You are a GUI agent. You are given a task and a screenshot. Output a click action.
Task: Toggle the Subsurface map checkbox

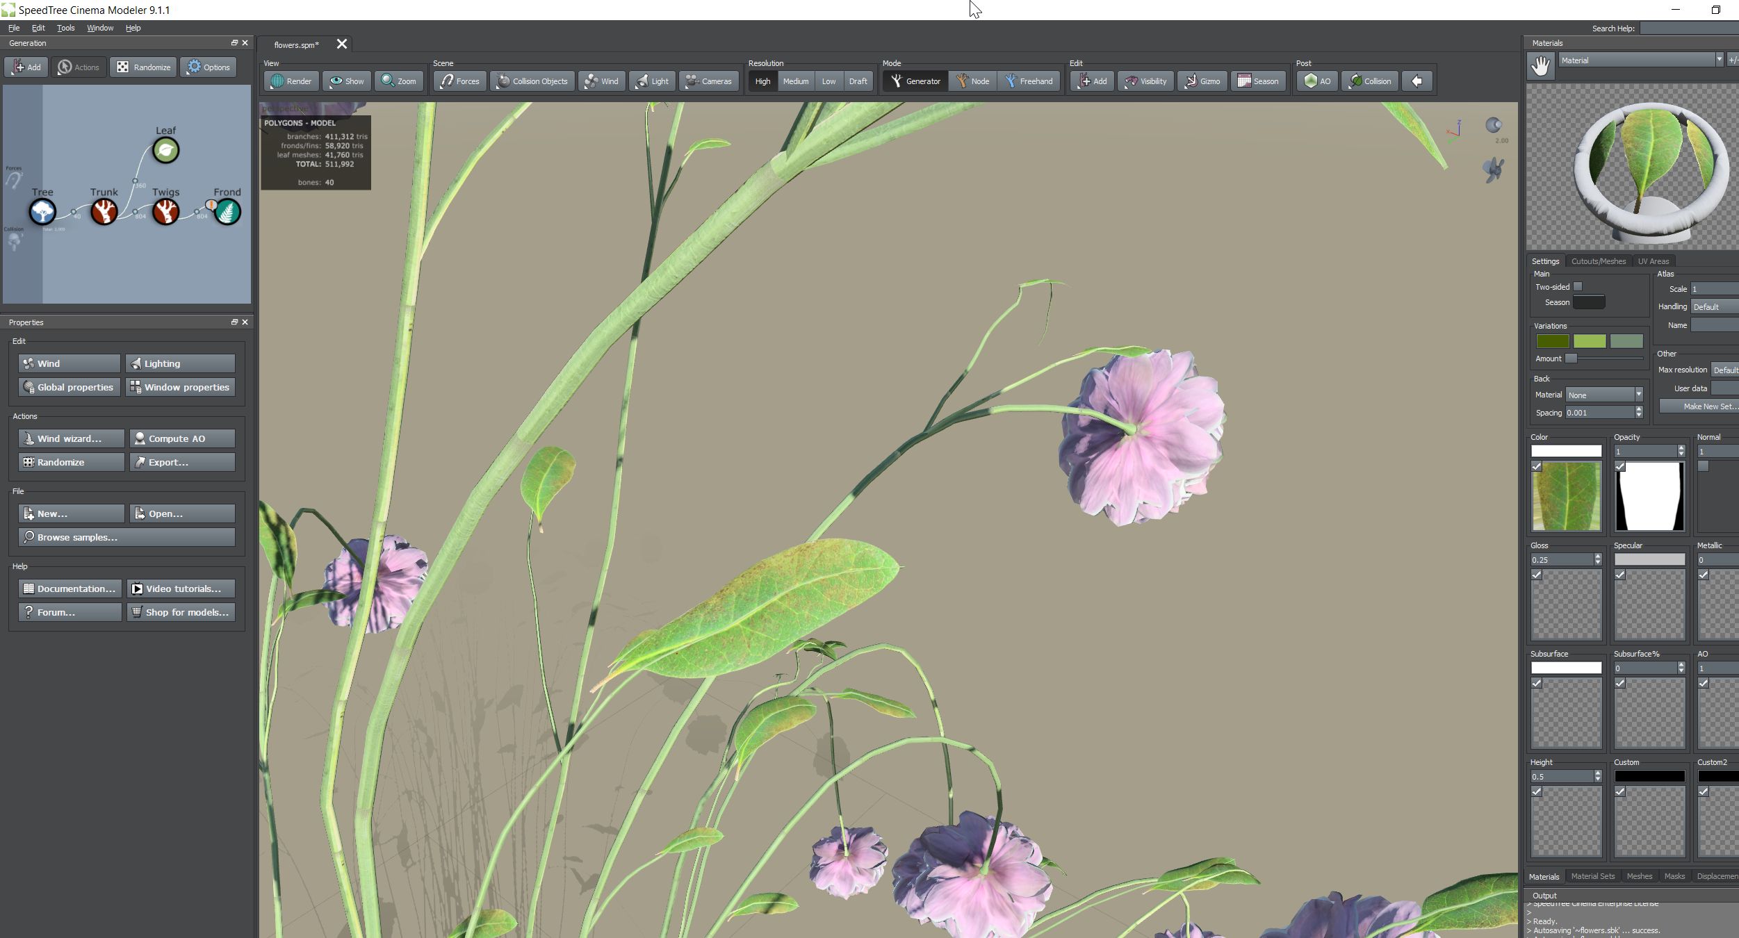click(1537, 683)
